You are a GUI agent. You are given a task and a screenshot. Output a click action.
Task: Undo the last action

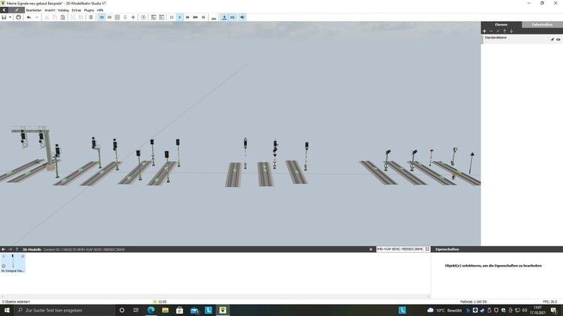pyautogui.click(x=29, y=17)
